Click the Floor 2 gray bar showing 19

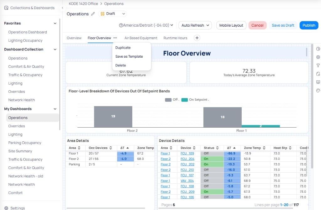(x=113, y=117)
